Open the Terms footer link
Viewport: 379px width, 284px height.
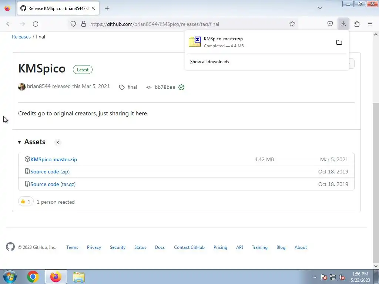[72, 247]
